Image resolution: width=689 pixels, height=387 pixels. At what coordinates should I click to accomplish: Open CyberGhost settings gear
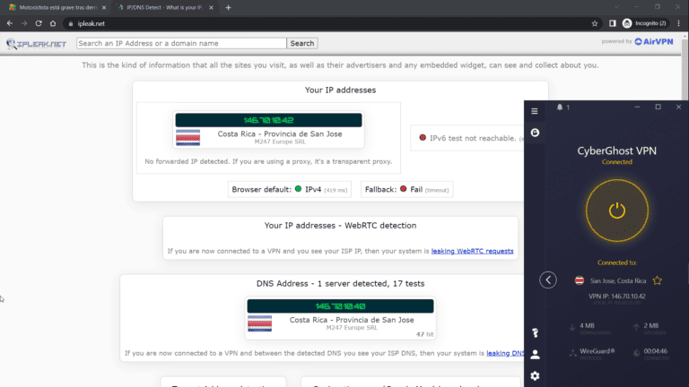(535, 376)
